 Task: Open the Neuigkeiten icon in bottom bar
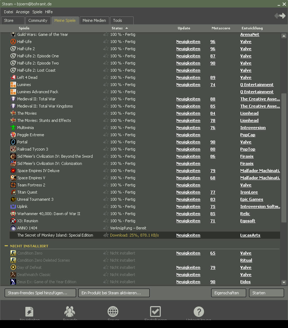click(x=29, y=312)
